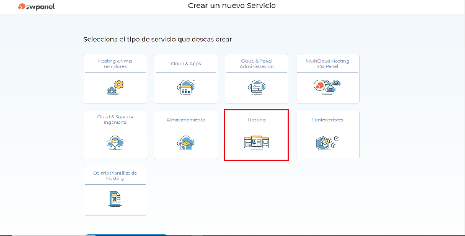Click the "Cloud & Apps" card title
This screenshot has width=465, height=236.
[186, 63]
